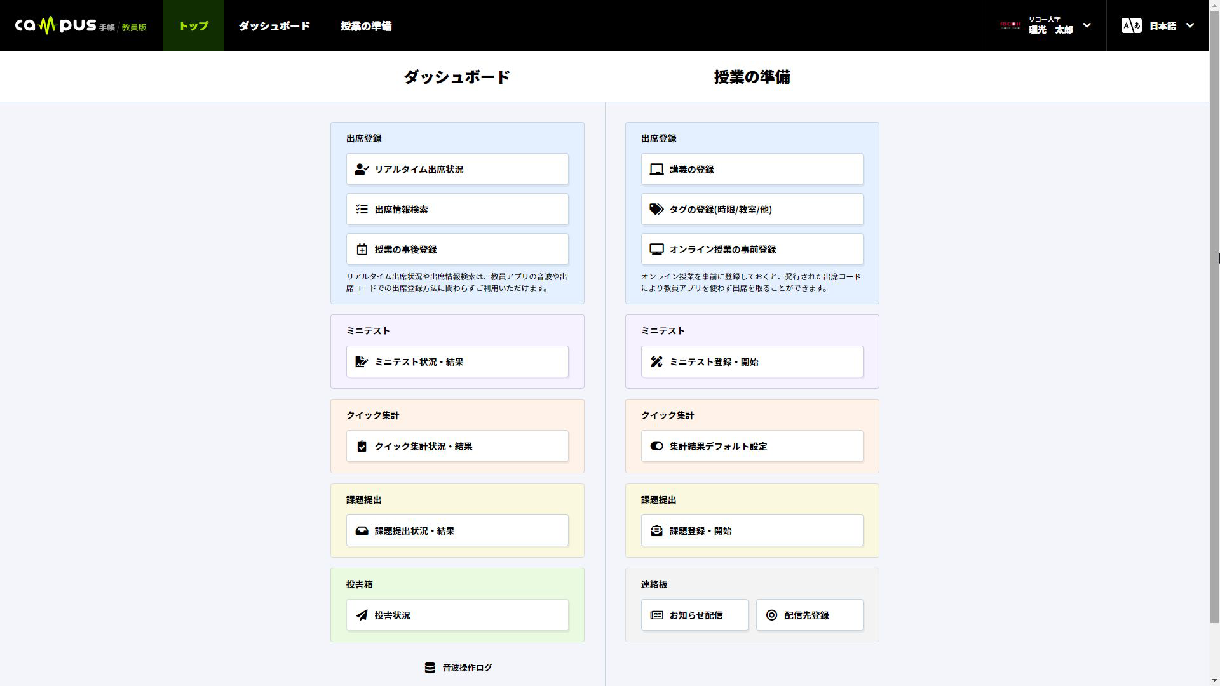
Task: Open ミニテスト登録・開始 button
Action: pyautogui.click(x=752, y=361)
